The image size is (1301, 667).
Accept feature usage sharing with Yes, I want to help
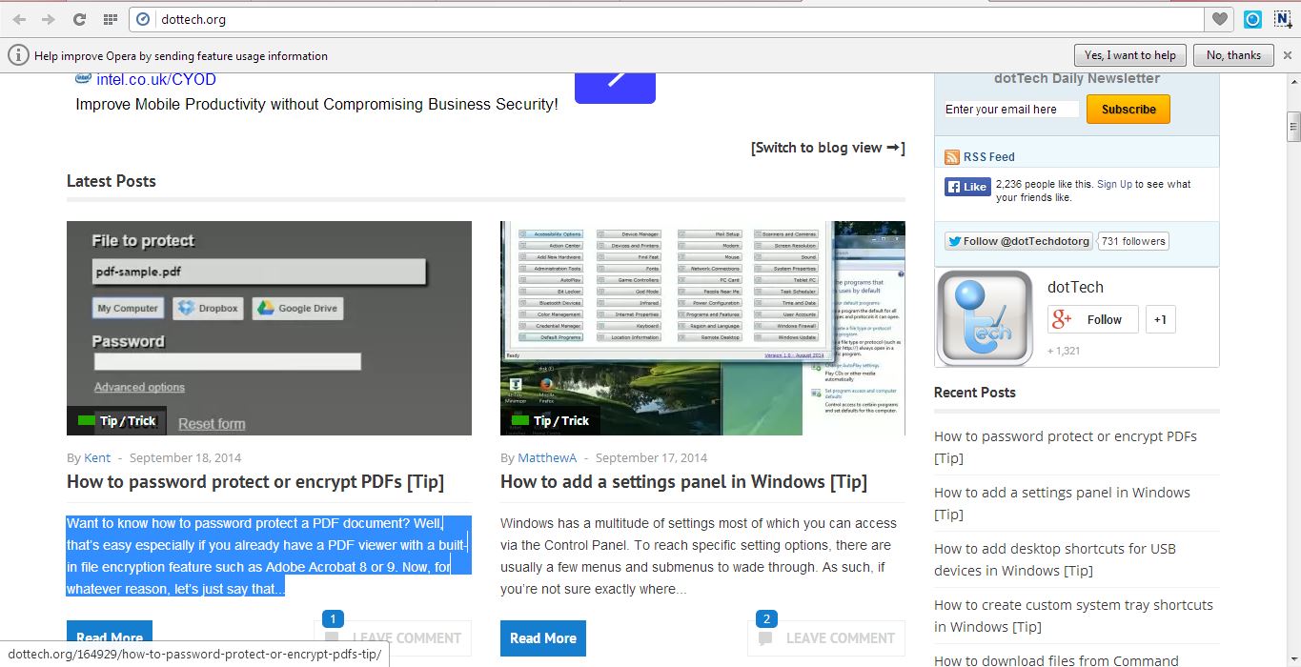(1129, 54)
